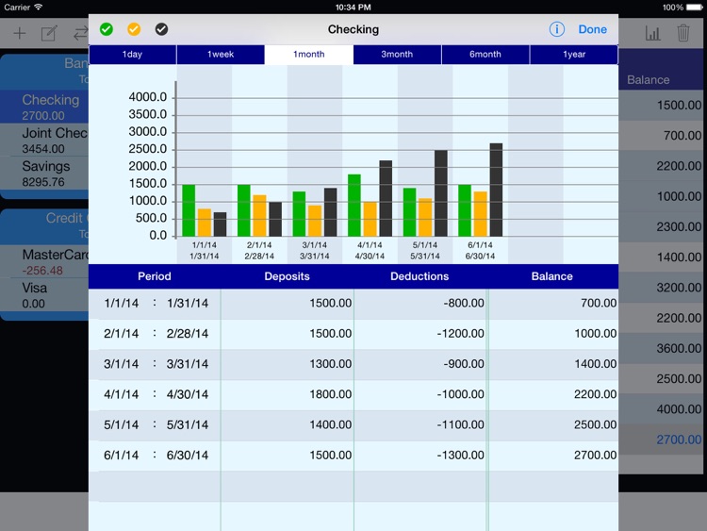Click the Deposits column header
Screen dimensions: 707x531
coord(287,276)
